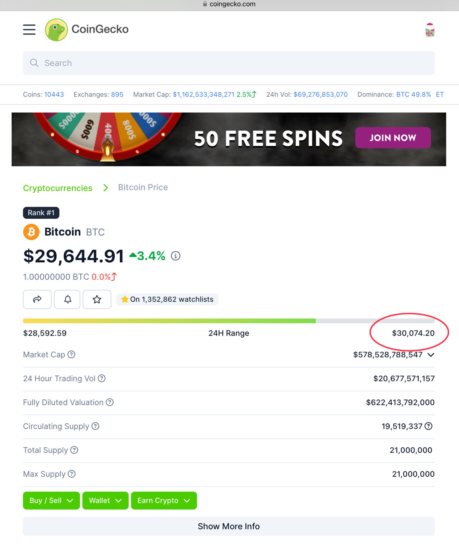Viewport: 459px width, 548px height.
Task: Open the hamburger navigation menu
Action: click(x=29, y=30)
